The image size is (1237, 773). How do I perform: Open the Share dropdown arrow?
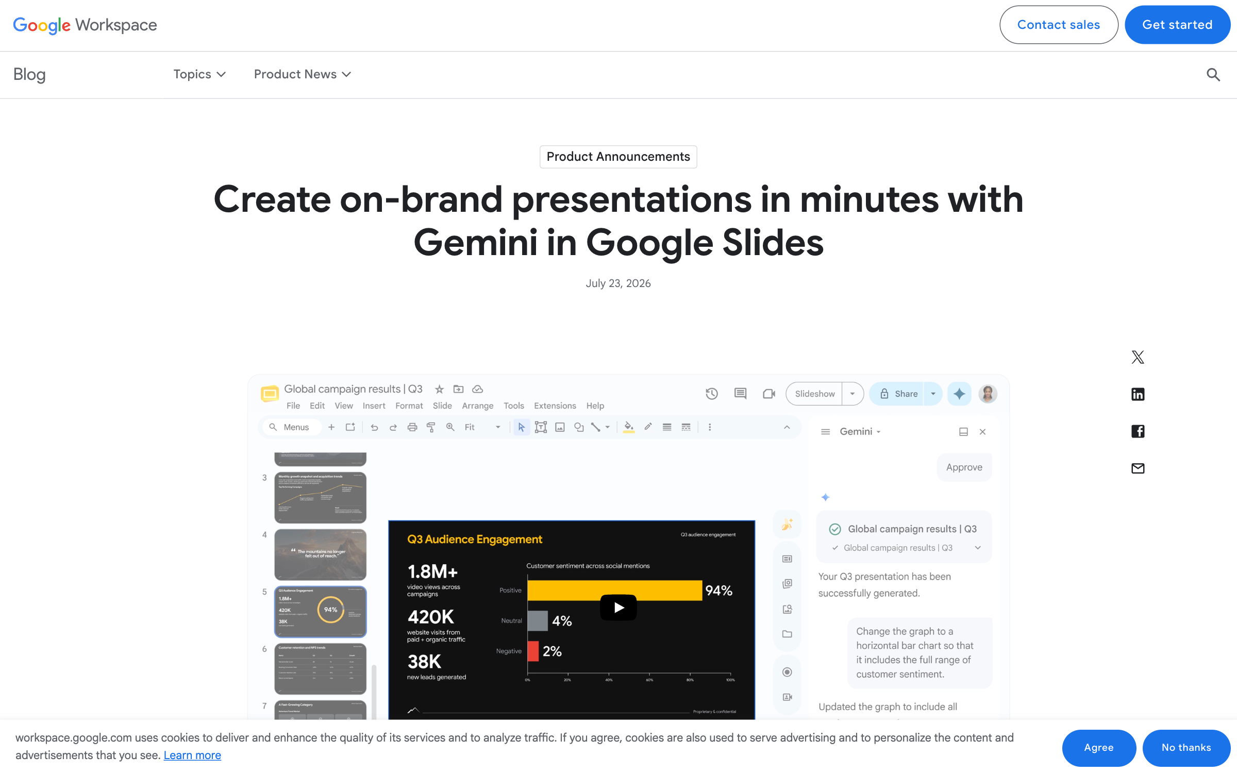coord(933,394)
